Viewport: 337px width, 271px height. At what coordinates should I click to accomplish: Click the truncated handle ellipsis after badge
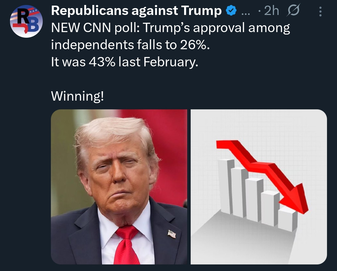coord(245,12)
